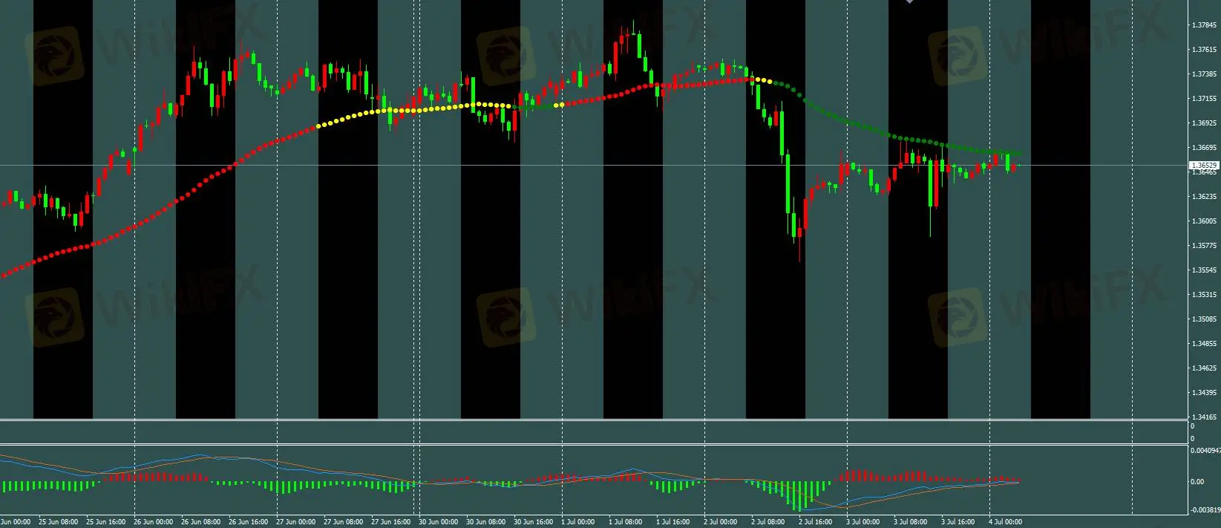
Task: Click the 27 Jun 00:00 time axis label
Action: coord(295,522)
